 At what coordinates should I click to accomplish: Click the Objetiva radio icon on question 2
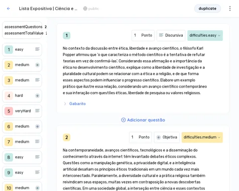(x=158, y=137)
